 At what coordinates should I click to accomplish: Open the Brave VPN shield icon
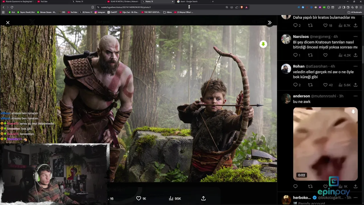[357, 7]
